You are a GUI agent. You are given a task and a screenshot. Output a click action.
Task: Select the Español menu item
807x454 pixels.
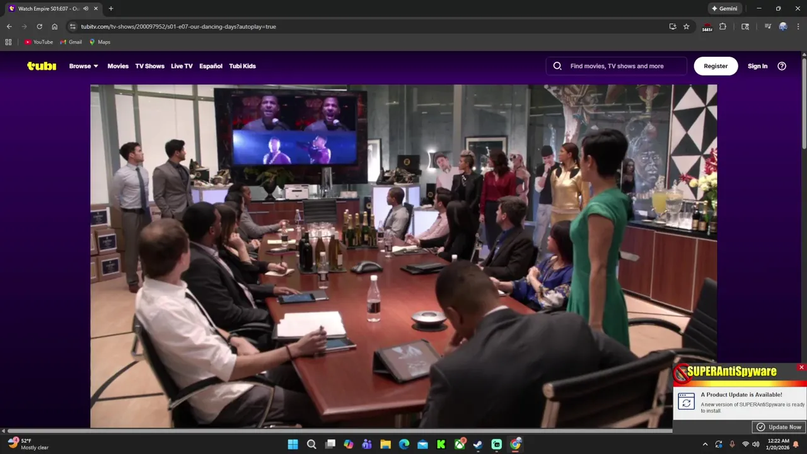tap(211, 66)
